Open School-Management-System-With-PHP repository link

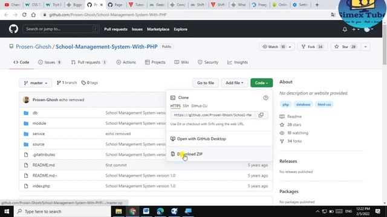106,47
